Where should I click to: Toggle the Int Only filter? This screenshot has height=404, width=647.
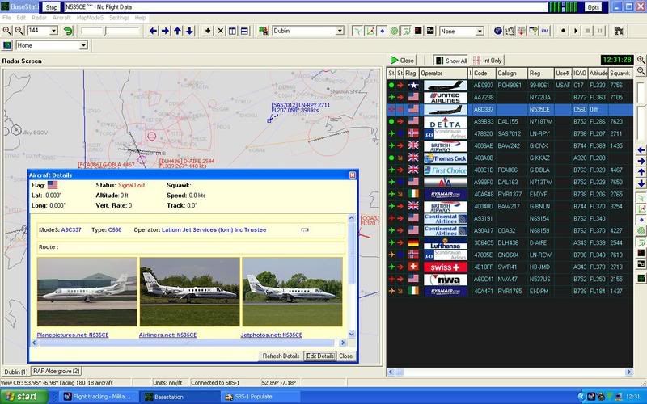click(x=490, y=61)
